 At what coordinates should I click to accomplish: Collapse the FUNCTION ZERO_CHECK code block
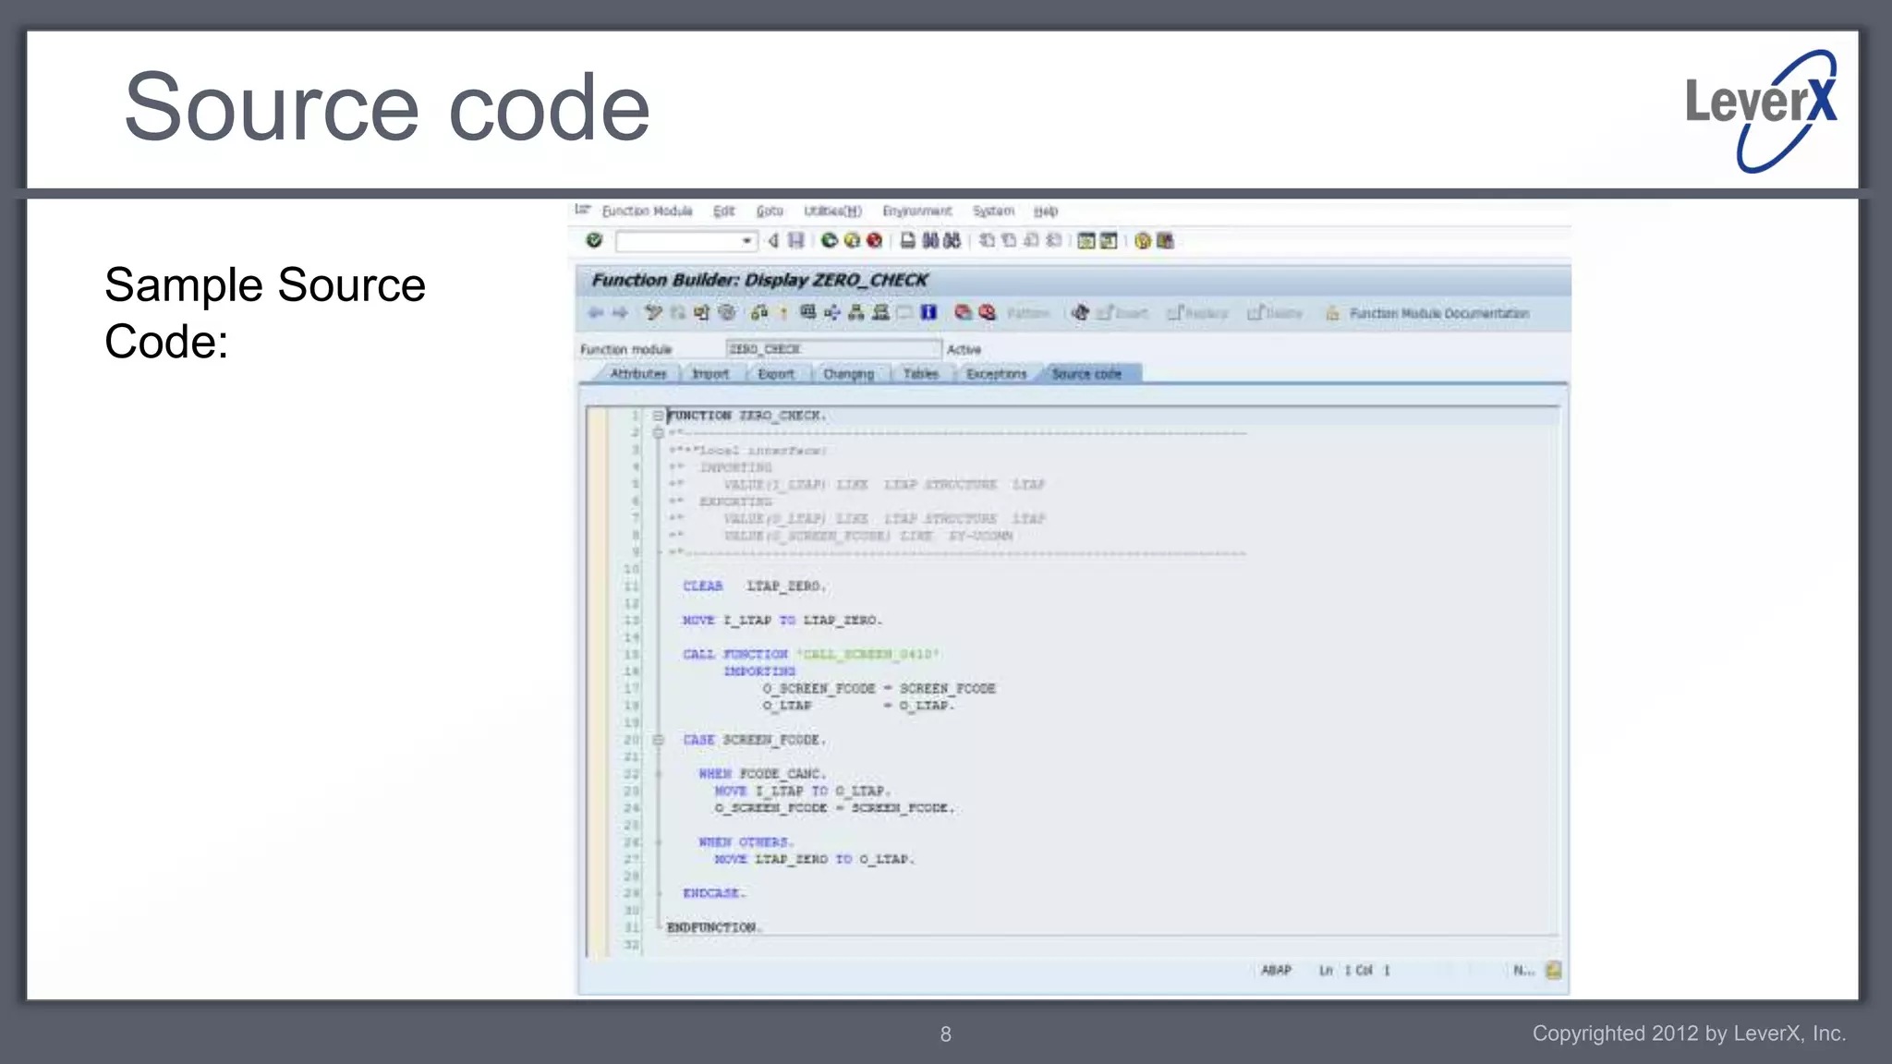[658, 416]
